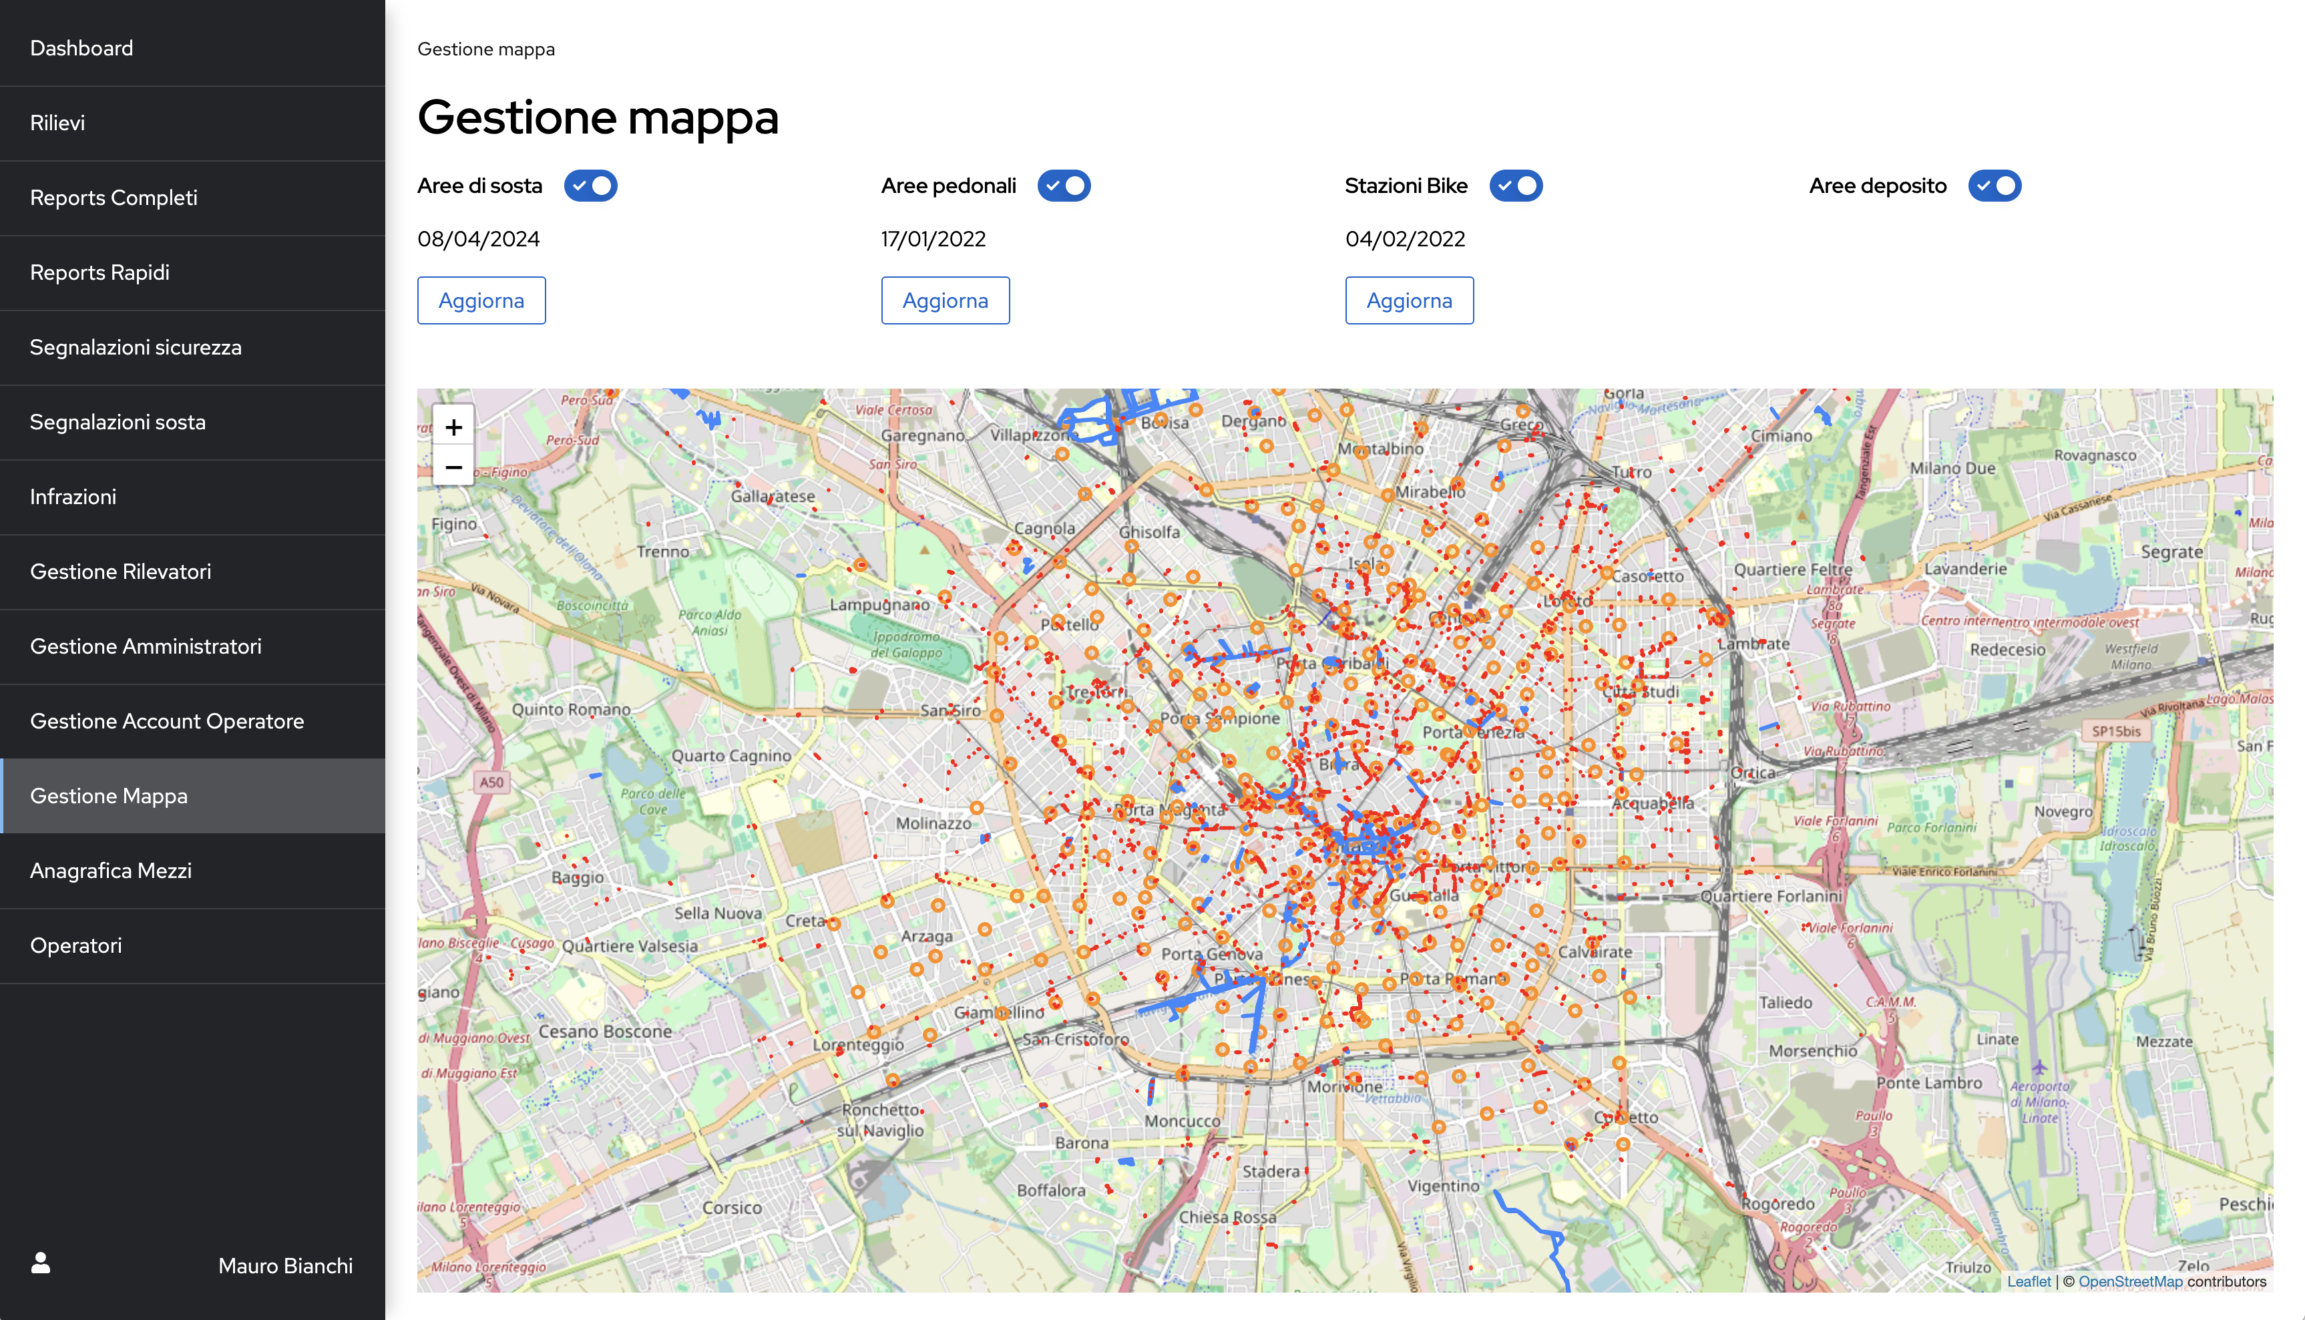Go to Rilievi section
2305x1320 pixels.
[58, 124]
